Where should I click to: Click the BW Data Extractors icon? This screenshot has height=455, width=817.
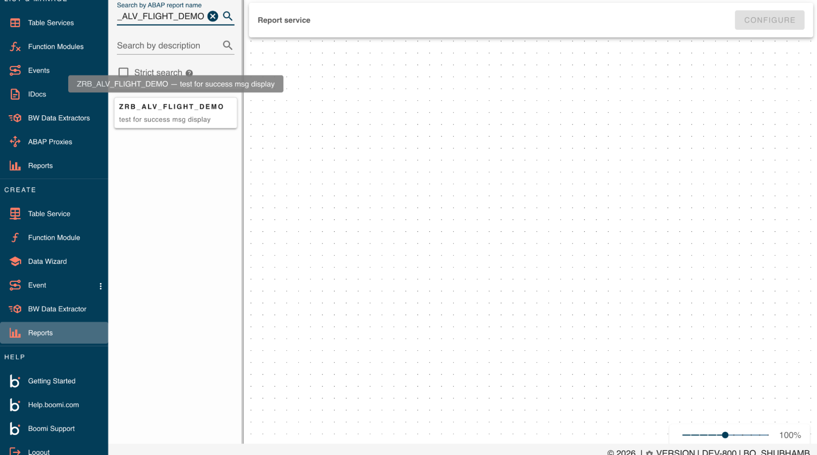(x=15, y=118)
